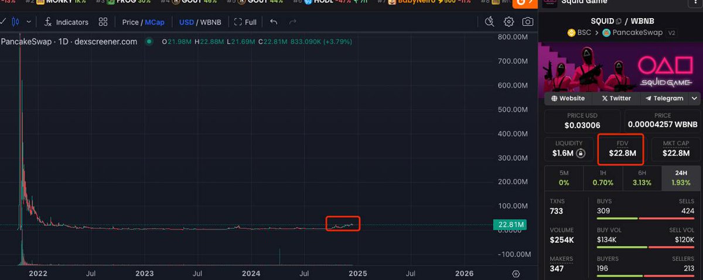Switch chart to Price mode
This screenshot has height=280, width=703.
click(x=130, y=22)
